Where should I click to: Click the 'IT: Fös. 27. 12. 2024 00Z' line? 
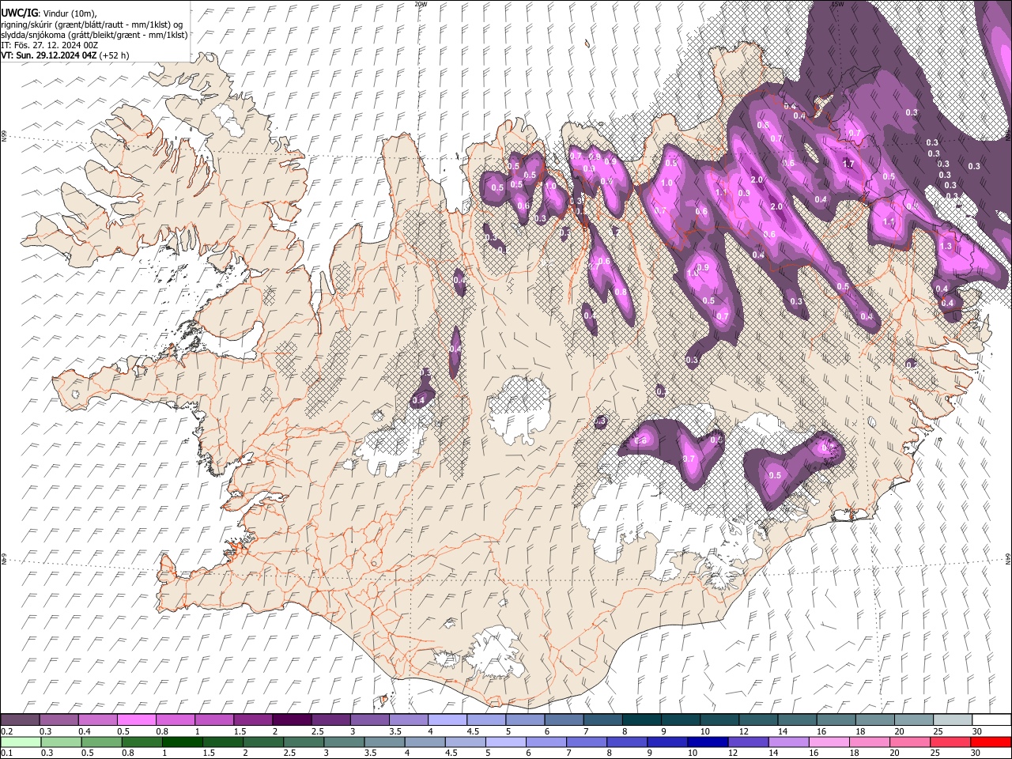49,45
